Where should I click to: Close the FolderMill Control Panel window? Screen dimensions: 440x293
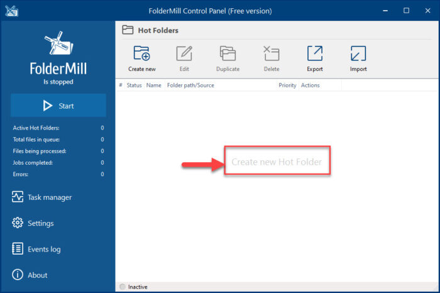(427, 11)
